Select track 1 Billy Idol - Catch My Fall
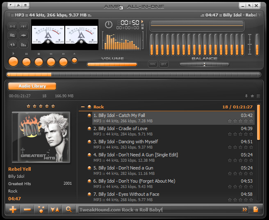The height and width of the screenshot is (220, 269). pyautogui.click(x=173, y=118)
